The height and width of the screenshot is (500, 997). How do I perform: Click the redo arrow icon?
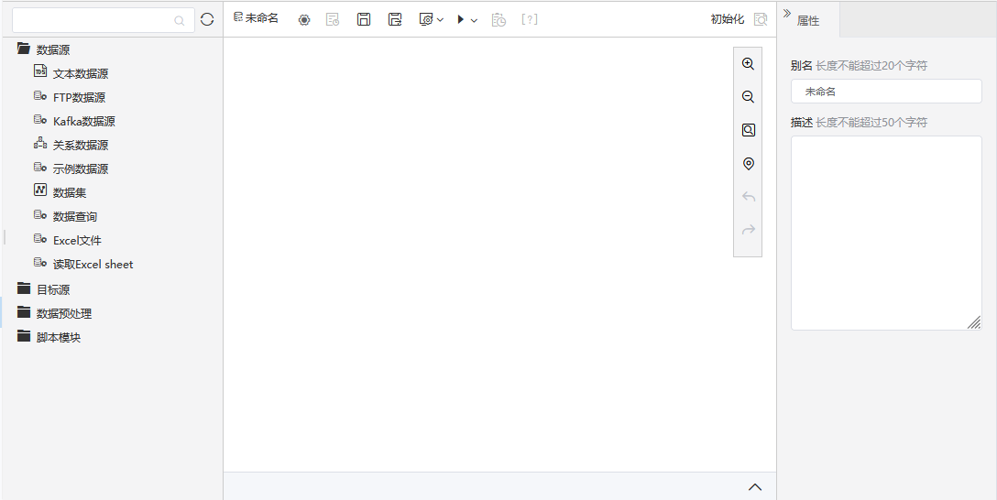pos(749,229)
